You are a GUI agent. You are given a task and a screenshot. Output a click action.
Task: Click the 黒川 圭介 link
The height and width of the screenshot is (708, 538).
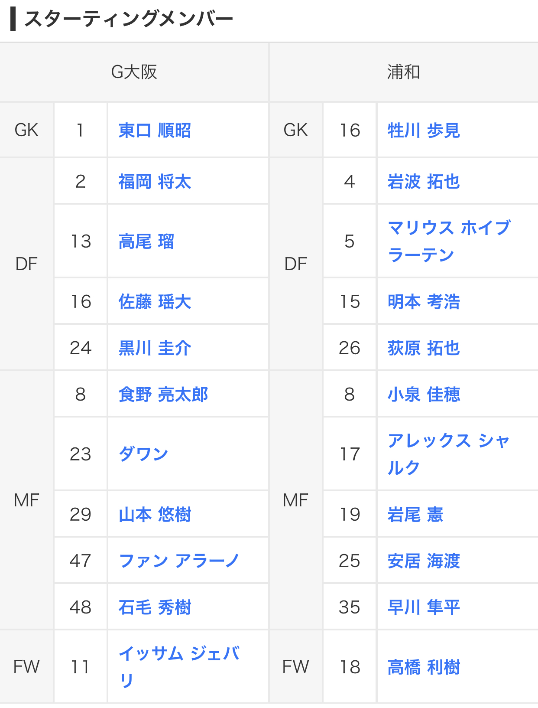tap(155, 348)
